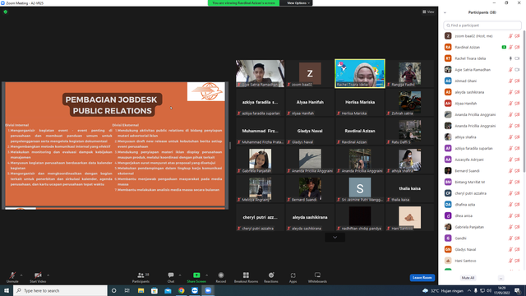526x296 pixels.
Task: Start recording with Record button
Action: pos(221,277)
